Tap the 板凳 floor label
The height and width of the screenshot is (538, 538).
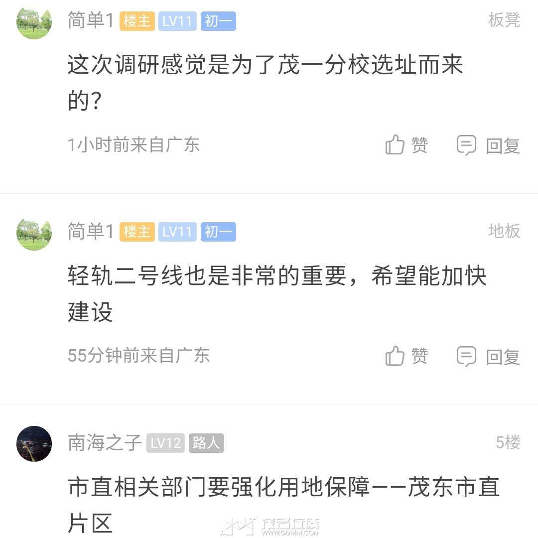[504, 20]
